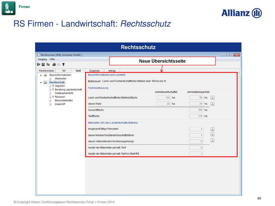275x206 pixels.
Task: Select Dauer/ZP in the tree
Action: click(60, 104)
